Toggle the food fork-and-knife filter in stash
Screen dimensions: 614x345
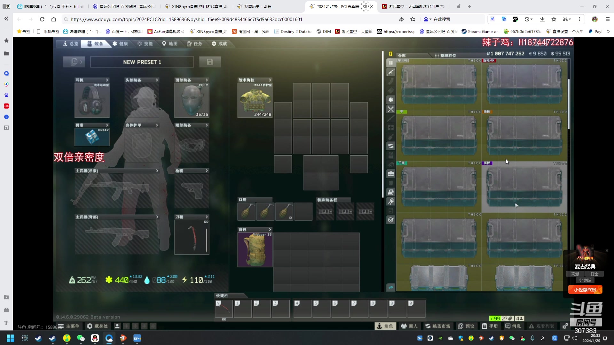pyautogui.click(x=390, y=109)
